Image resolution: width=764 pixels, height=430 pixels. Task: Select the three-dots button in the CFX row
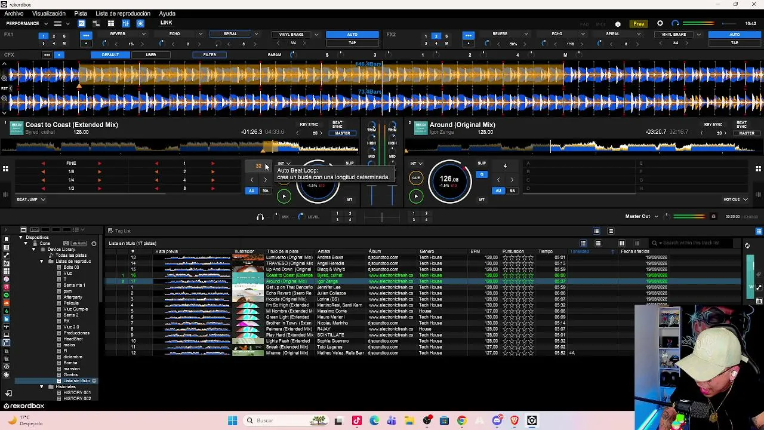point(47,55)
